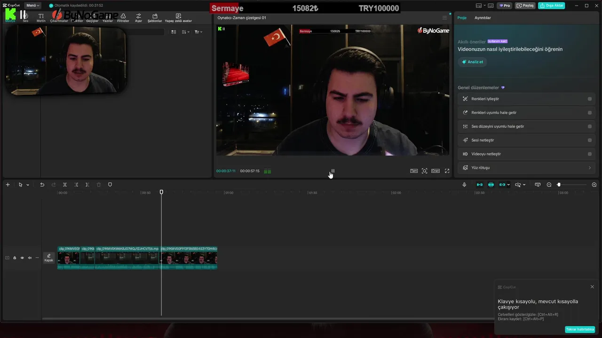This screenshot has height=338, width=602.
Task: Click the preview axis icon
Action: 518,184
